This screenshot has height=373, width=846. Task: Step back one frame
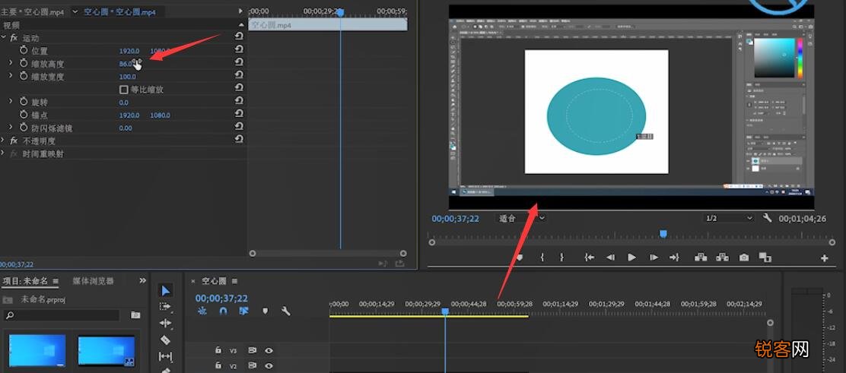tap(611, 258)
